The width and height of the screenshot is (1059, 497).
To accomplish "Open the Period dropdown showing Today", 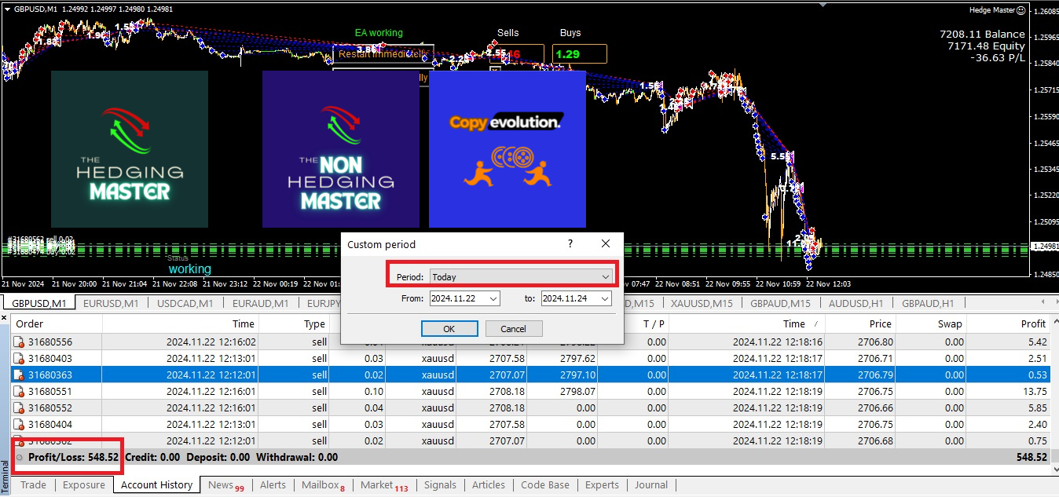I will click(521, 276).
